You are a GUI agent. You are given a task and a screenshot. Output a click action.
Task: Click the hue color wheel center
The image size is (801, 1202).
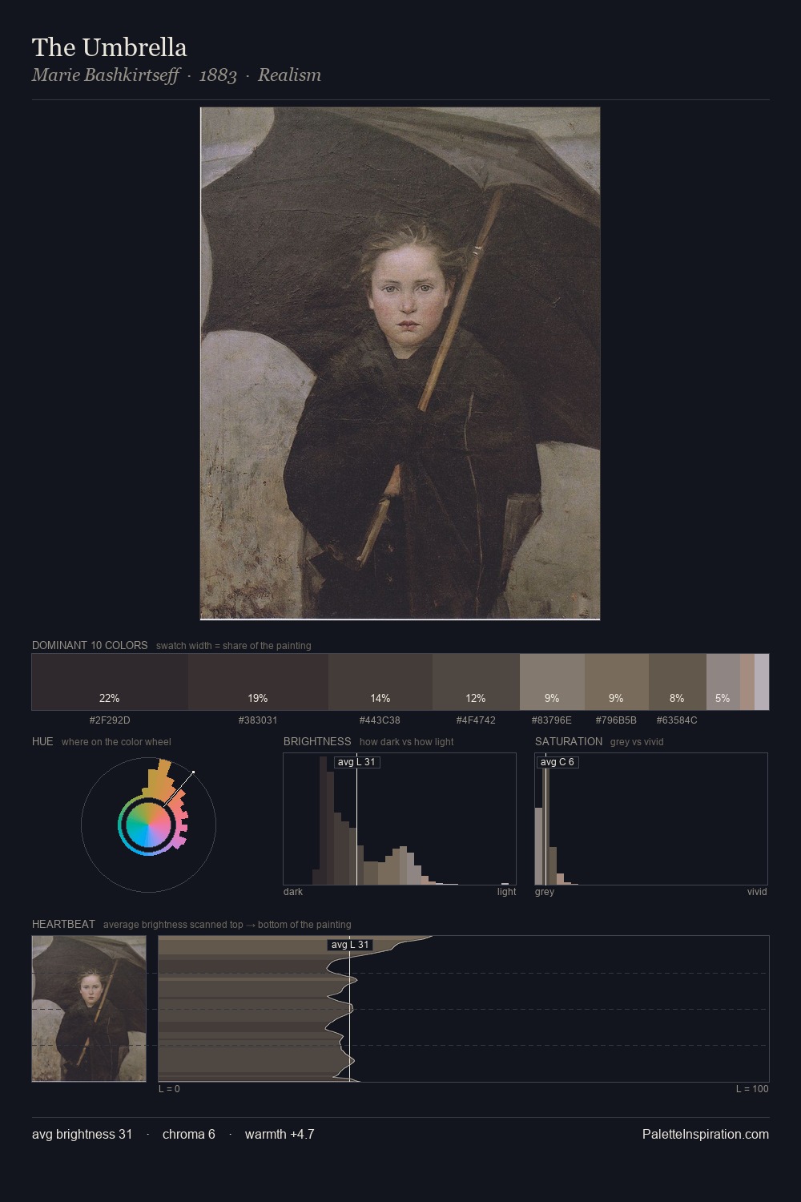click(148, 825)
